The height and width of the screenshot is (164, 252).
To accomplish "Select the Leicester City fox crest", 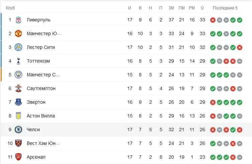I will (18, 47).
